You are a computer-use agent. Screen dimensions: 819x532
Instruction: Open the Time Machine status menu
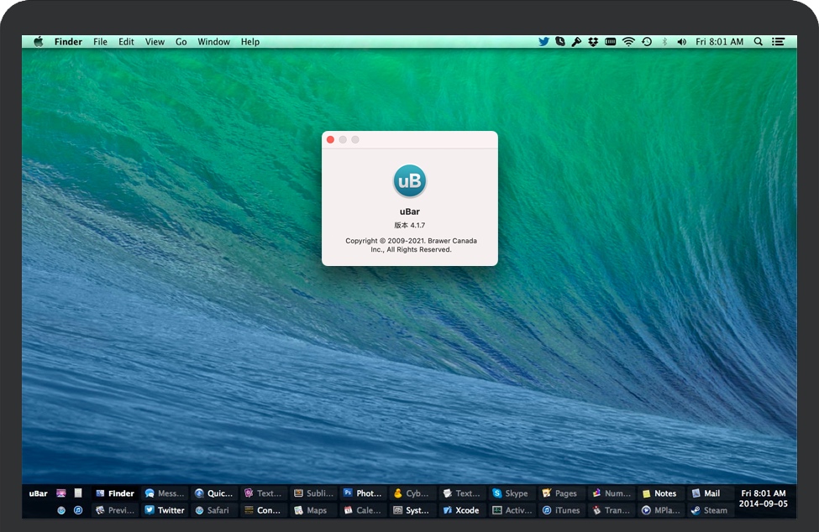click(647, 42)
